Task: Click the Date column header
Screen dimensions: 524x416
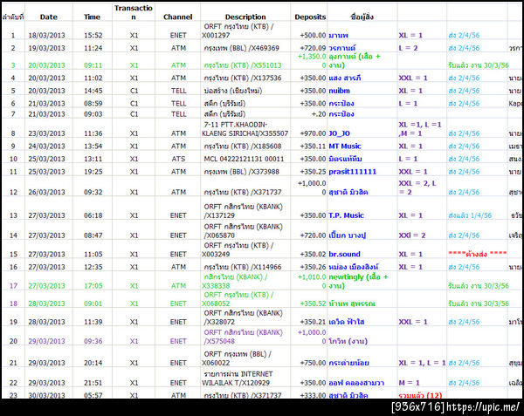Action: point(48,17)
